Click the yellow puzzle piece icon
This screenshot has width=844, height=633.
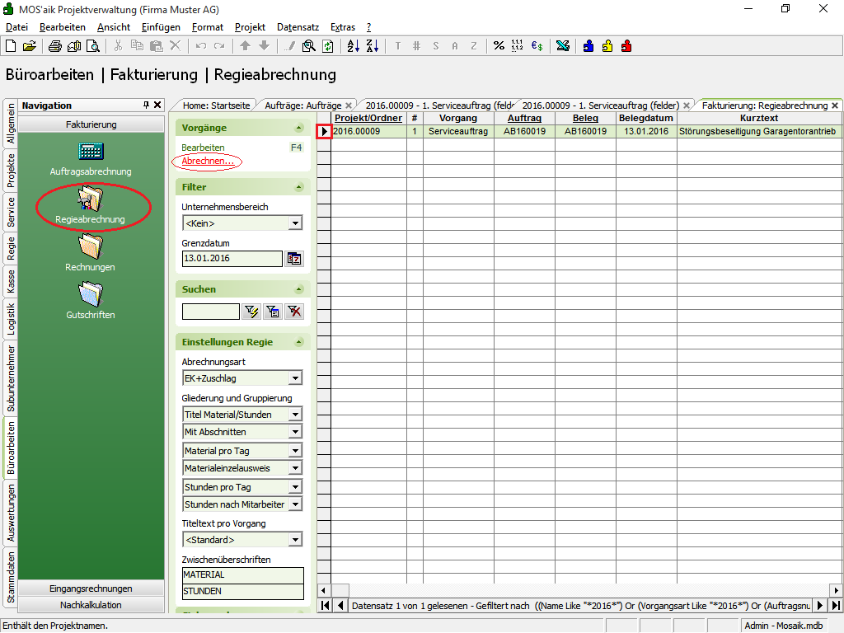[607, 46]
